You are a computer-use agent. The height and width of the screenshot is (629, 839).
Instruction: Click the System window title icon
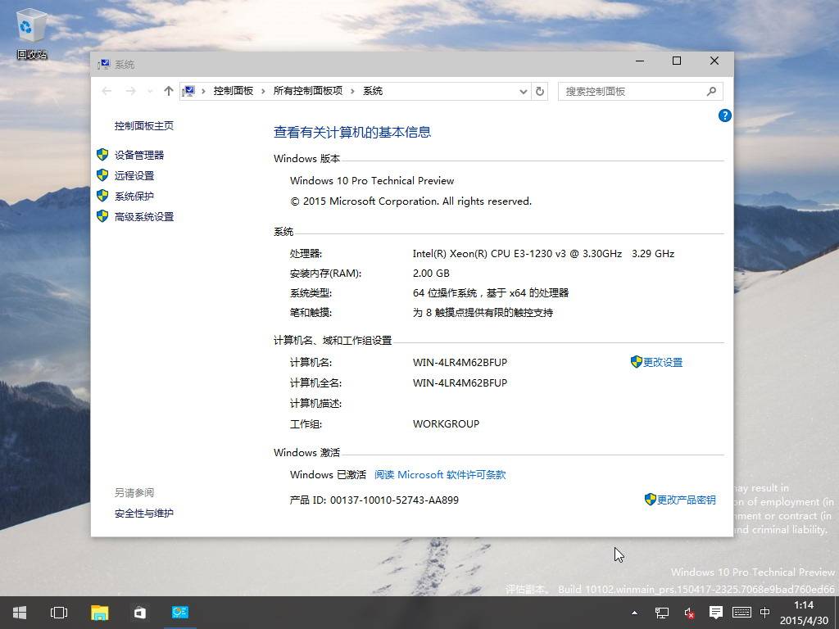click(x=104, y=65)
